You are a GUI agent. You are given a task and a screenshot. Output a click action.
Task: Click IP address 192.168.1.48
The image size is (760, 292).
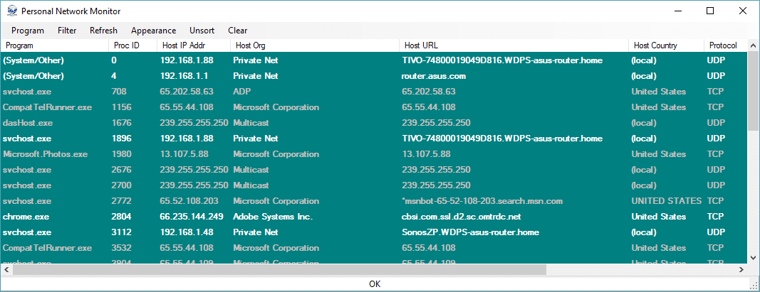tap(187, 232)
